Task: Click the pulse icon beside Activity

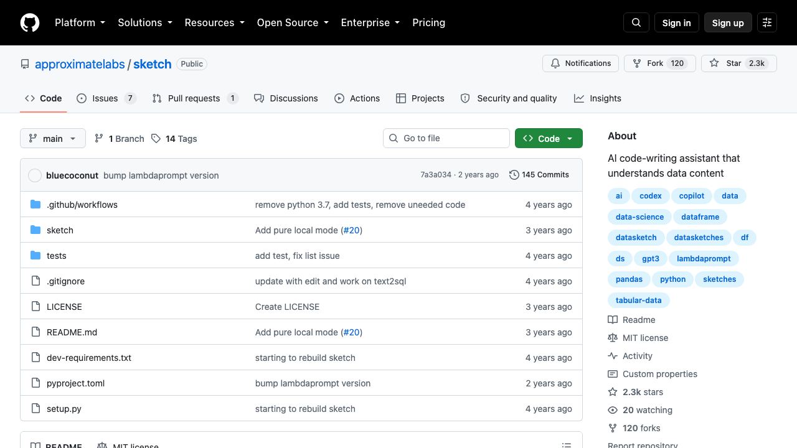Action: [x=613, y=356]
